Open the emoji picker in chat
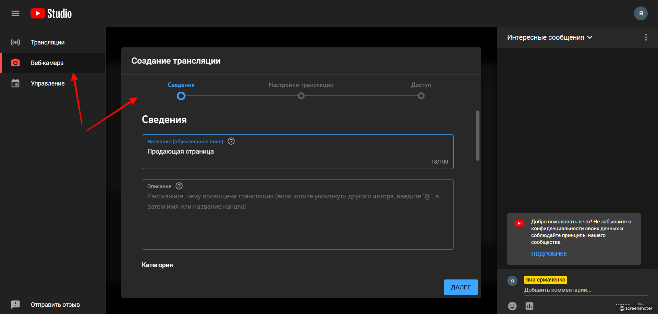 tap(512, 306)
